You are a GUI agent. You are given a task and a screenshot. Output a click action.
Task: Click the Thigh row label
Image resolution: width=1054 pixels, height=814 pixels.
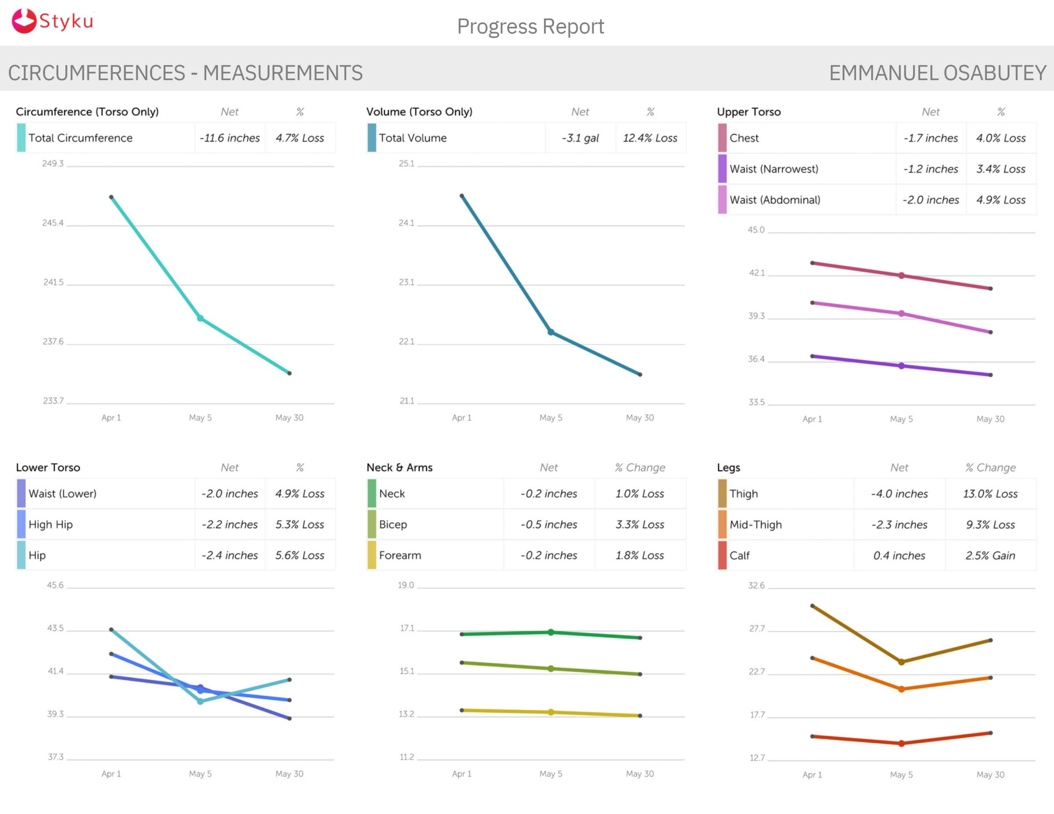coord(744,493)
